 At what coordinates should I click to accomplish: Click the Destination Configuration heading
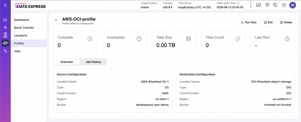click(197, 74)
